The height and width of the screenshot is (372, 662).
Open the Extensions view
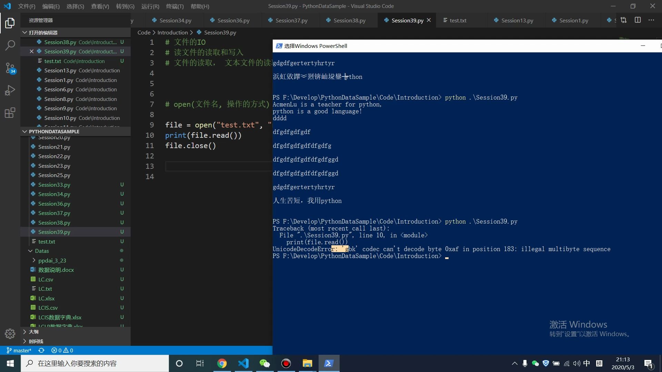(x=10, y=113)
